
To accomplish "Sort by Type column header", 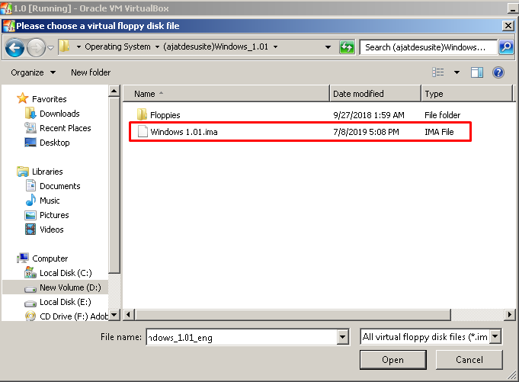I will pos(466,94).
